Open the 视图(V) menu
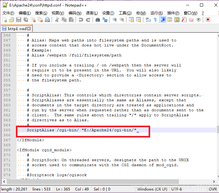The height and width of the screenshot is (193, 219). click(x=58, y=13)
